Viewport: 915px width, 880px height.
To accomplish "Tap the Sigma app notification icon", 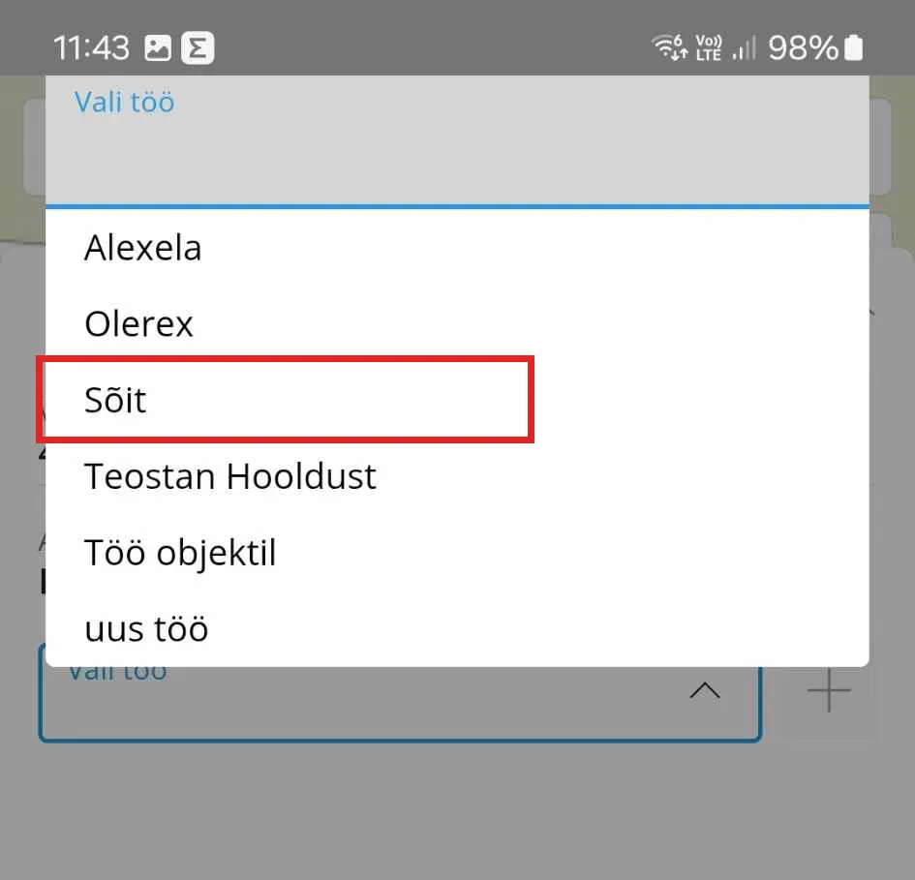I will click(x=198, y=47).
